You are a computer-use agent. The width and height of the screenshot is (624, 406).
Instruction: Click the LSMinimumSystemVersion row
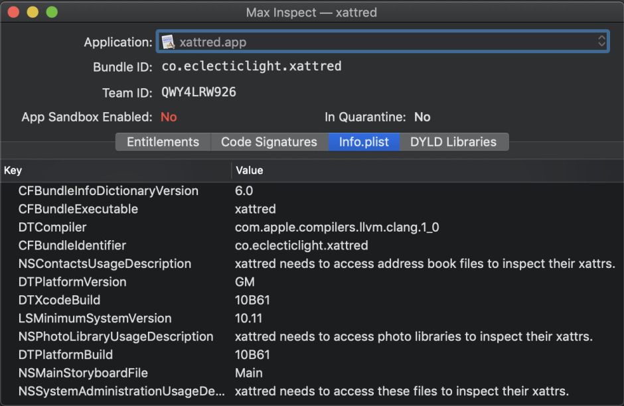95,318
